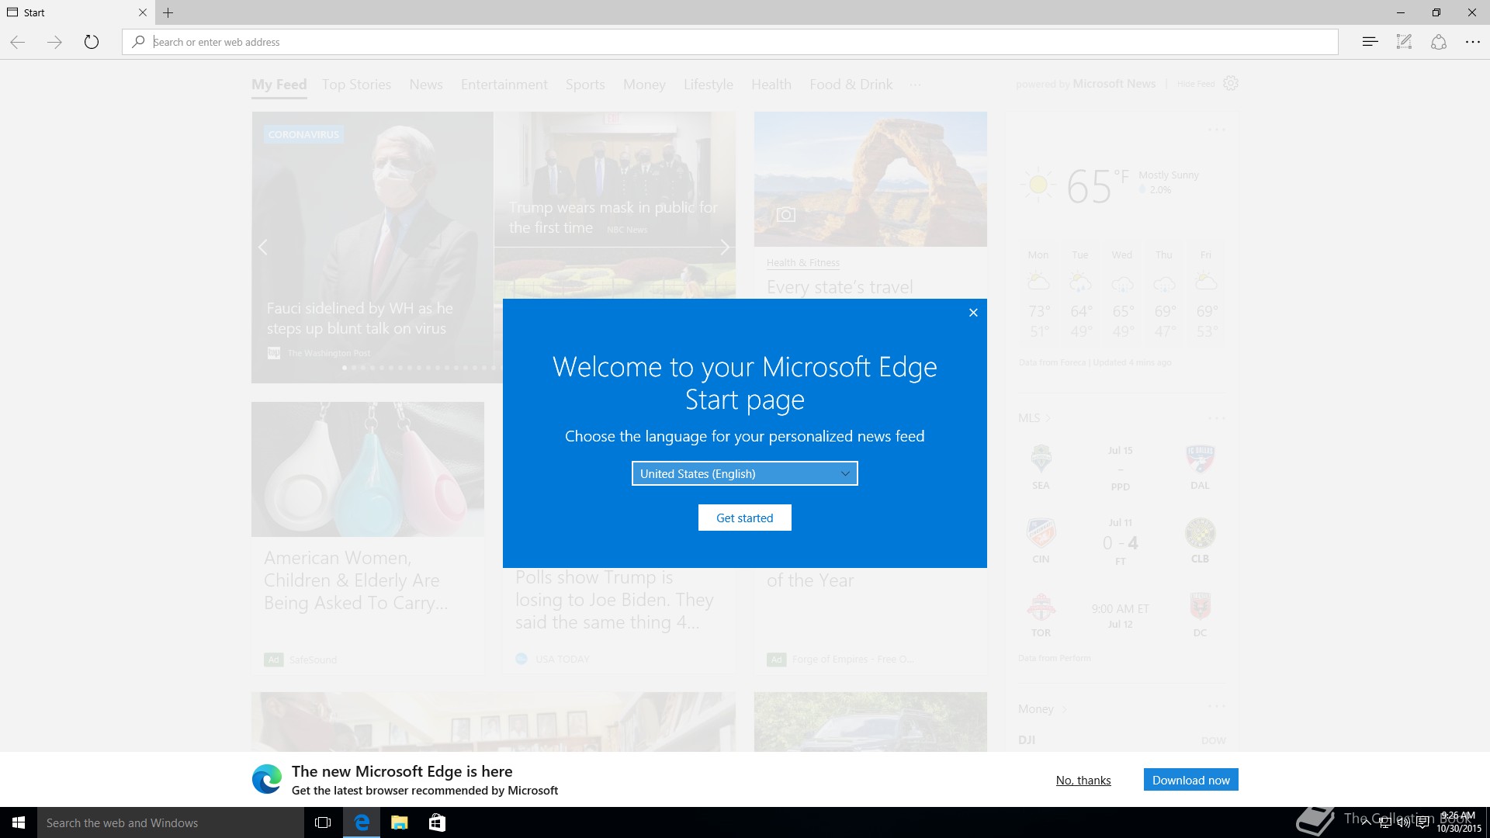Click the DJI stock row
Screen dimensions: 1490x838
[x=1122, y=740]
